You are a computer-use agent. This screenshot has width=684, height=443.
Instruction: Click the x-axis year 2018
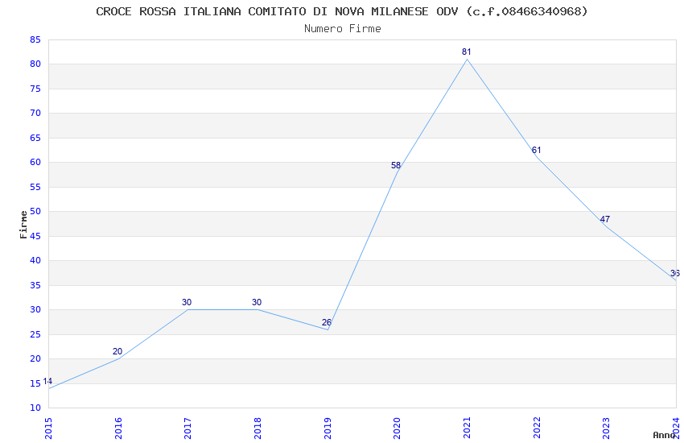[x=258, y=429]
